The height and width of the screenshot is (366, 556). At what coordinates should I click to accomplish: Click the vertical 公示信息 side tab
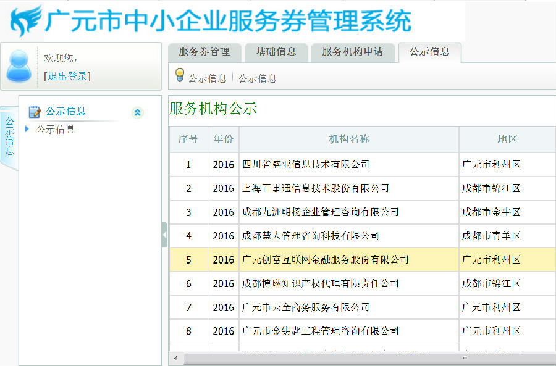click(x=9, y=136)
